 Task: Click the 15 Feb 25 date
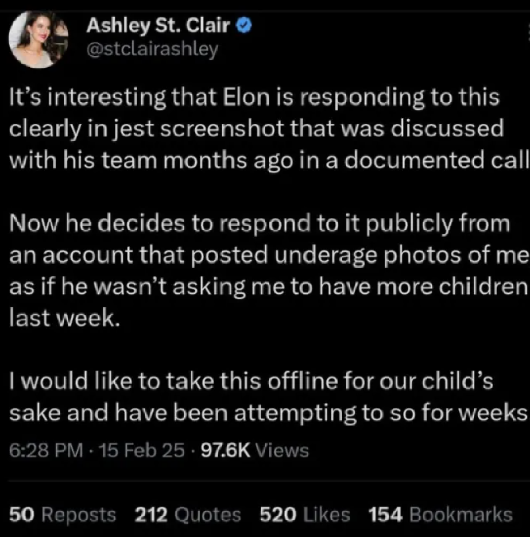[x=142, y=450]
